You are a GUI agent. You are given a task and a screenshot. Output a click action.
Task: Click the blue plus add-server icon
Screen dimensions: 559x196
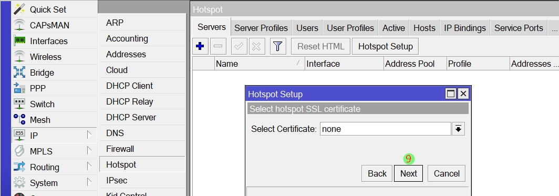coord(200,46)
